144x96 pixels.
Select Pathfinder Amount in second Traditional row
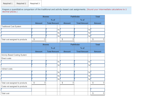[67, 33]
